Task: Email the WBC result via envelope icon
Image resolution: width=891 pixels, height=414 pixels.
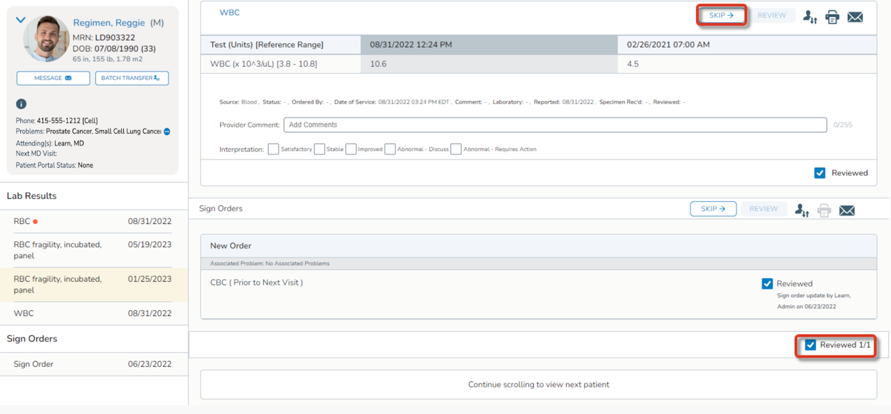Action: (855, 17)
